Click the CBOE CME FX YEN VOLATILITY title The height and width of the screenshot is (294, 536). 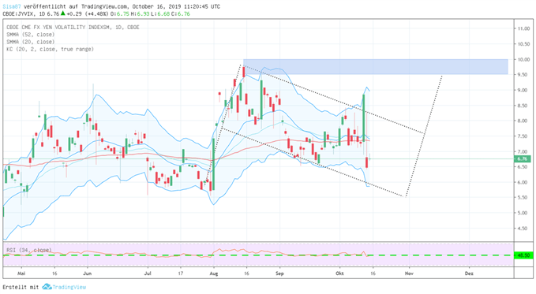(73, 28)
